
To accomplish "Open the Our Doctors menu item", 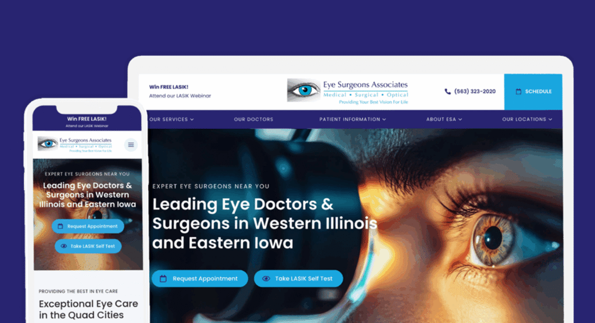I will tap(253, 119).
